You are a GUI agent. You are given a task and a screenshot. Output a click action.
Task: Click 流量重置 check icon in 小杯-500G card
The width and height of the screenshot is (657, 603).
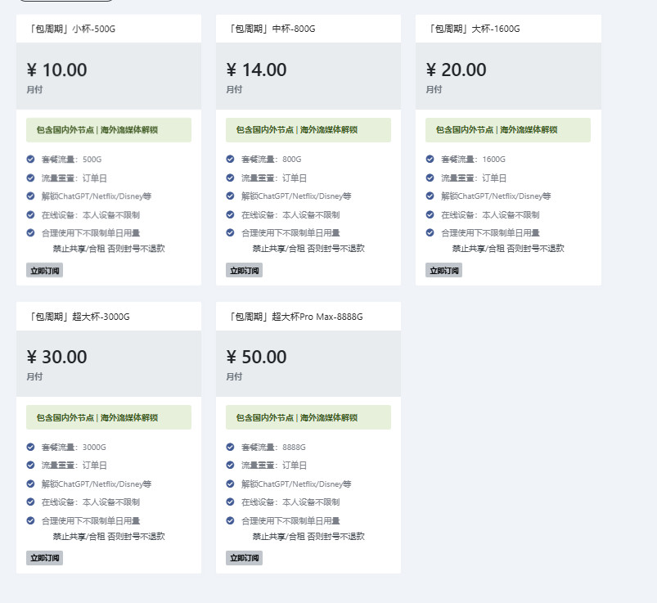tap(31, 178)
